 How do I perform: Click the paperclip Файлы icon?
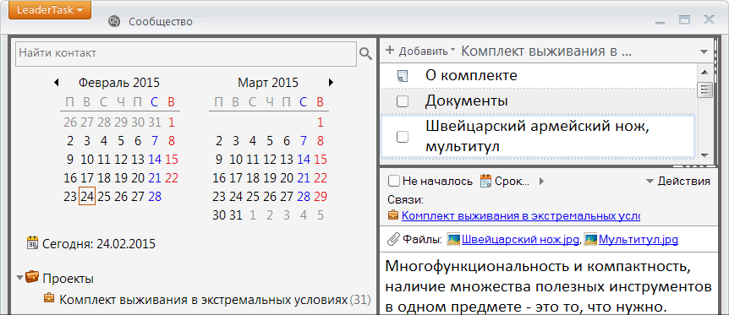393,239
